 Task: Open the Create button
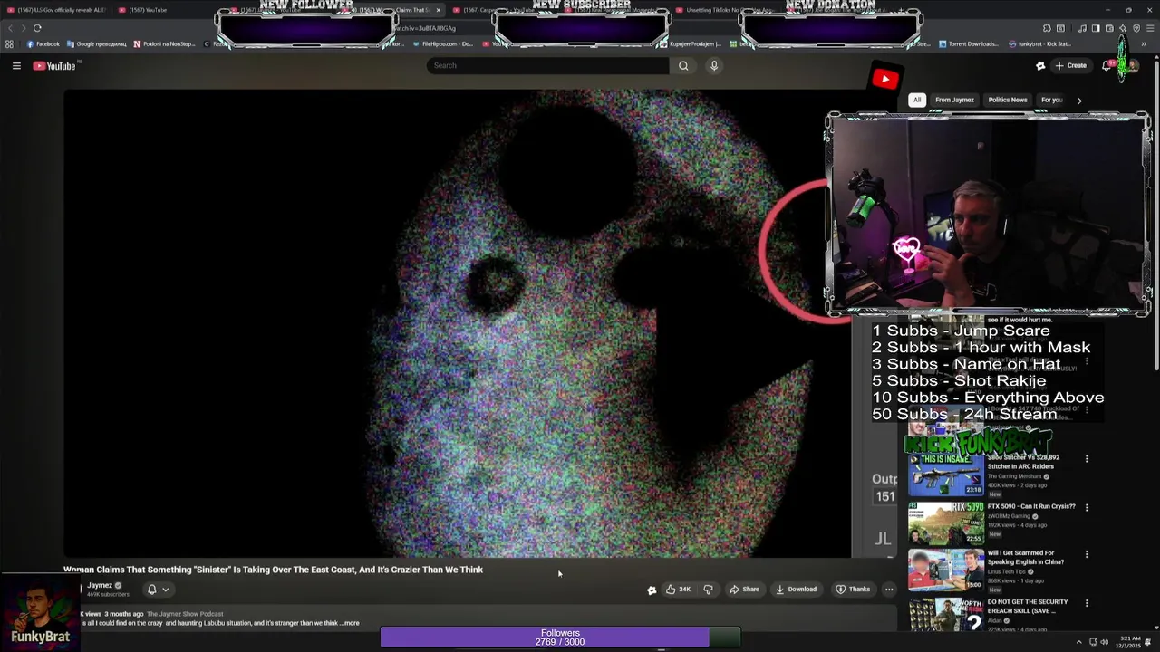point(1070,65)
